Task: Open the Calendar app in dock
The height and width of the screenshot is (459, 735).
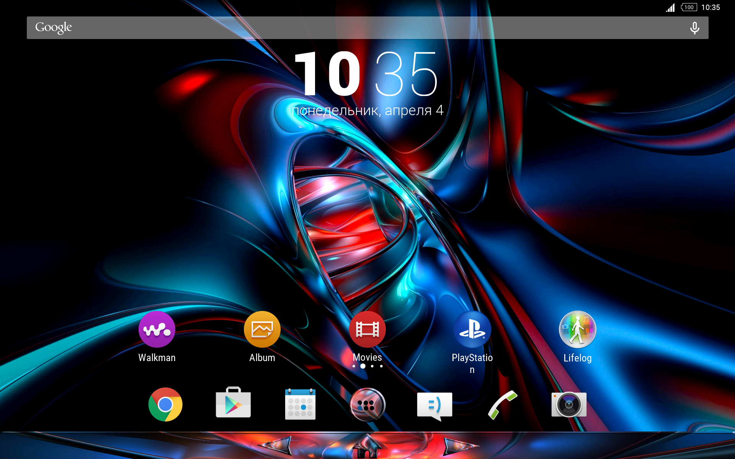Action: coord(301,404)
